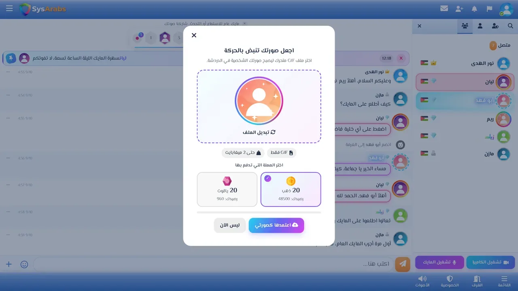Click mic slot number 3

(x=178, y=38)
